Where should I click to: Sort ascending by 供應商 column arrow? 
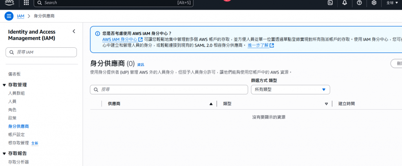click(x=211, y=104)
